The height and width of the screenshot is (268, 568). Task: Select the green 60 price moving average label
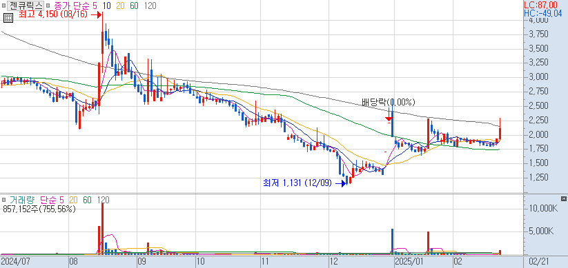pyautogui.click(x=134, y=6)
